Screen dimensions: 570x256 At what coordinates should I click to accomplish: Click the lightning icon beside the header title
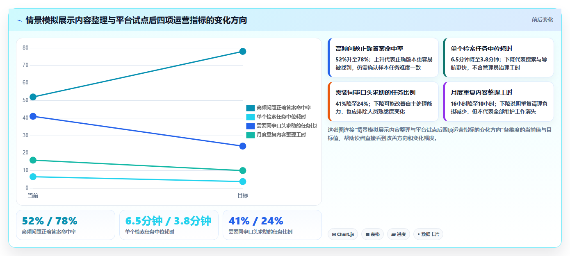point(20,20)
